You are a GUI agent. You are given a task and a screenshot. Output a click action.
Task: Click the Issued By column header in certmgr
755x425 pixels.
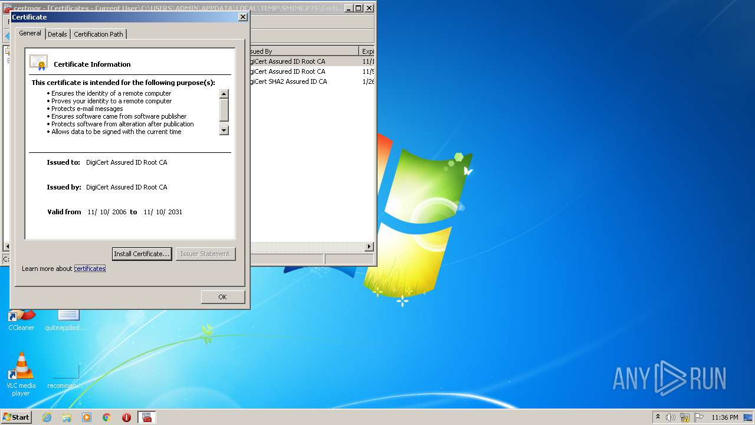click(304, 51)
